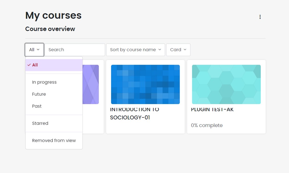
Task: Select Starred from the filter menu
Action: (x=40, y=123)
